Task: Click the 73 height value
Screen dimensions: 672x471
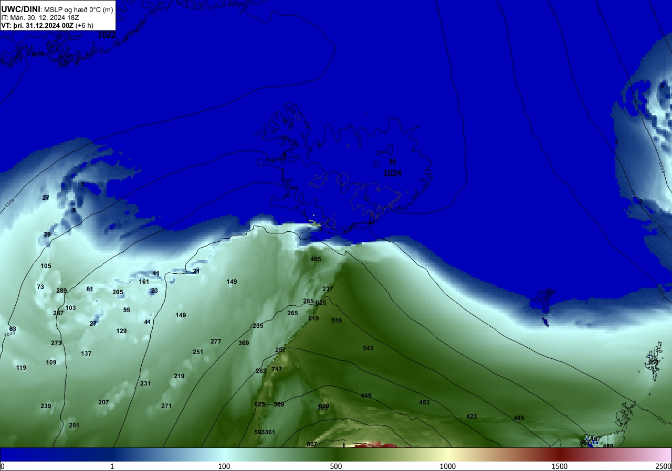Action: point(40,287)
